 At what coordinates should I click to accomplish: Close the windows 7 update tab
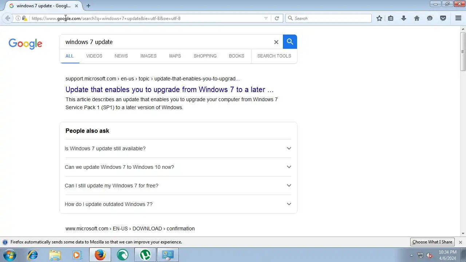(76, 6)
